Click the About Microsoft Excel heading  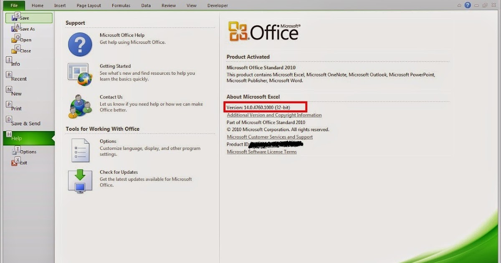tap(253, 97)
